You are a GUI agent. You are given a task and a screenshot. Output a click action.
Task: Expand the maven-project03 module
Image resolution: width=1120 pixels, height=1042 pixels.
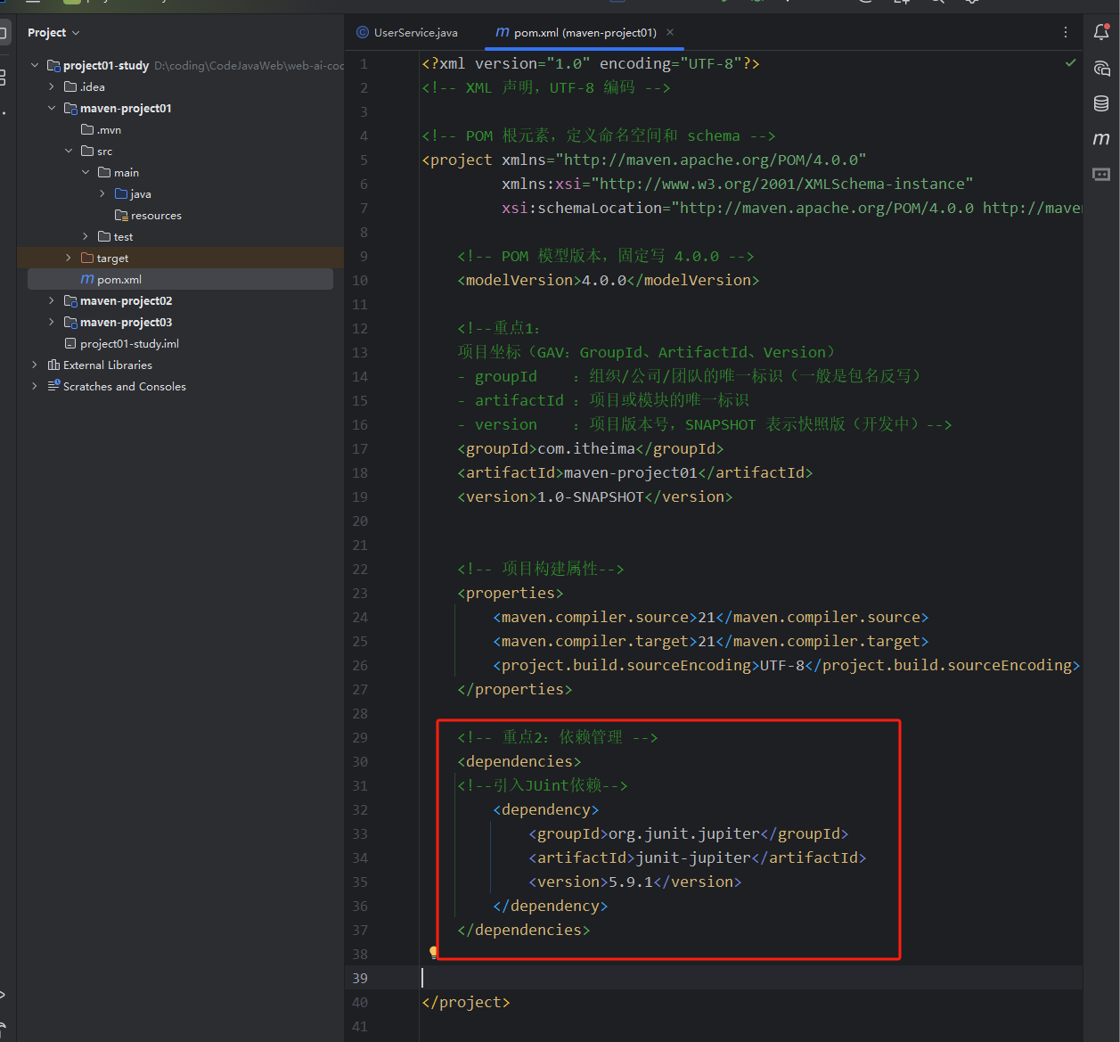(52, 322)
